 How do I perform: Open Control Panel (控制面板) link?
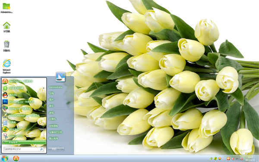point(54,126)
